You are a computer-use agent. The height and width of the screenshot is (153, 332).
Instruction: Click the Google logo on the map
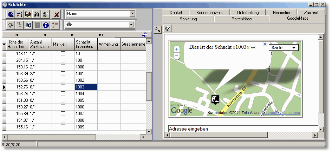click(181, 110)
